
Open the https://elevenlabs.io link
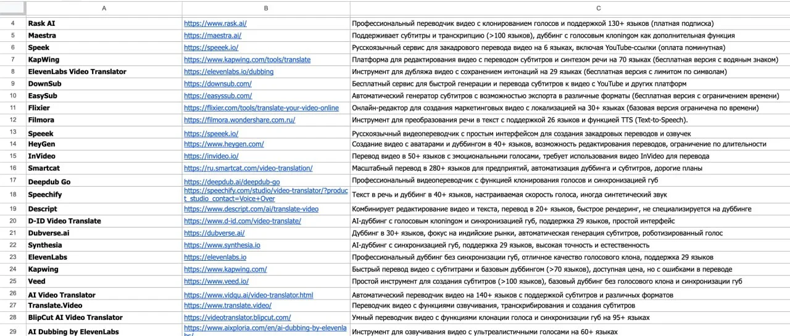[215, 257]
